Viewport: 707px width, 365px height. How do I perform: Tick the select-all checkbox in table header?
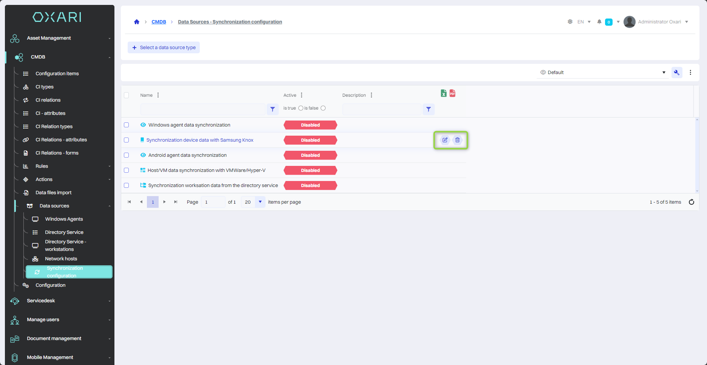(x=127, y=95)
